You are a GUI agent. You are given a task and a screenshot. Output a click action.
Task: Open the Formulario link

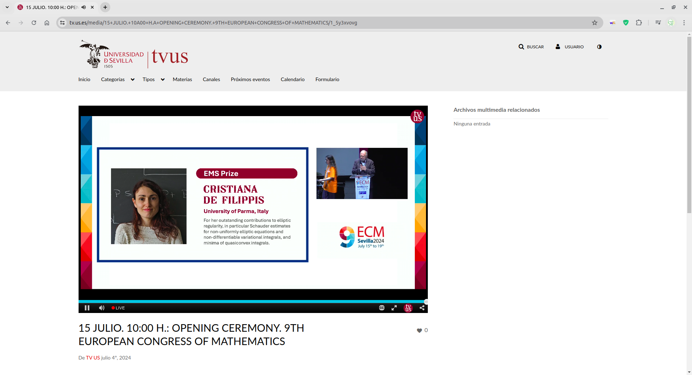[x=327, y=80]
